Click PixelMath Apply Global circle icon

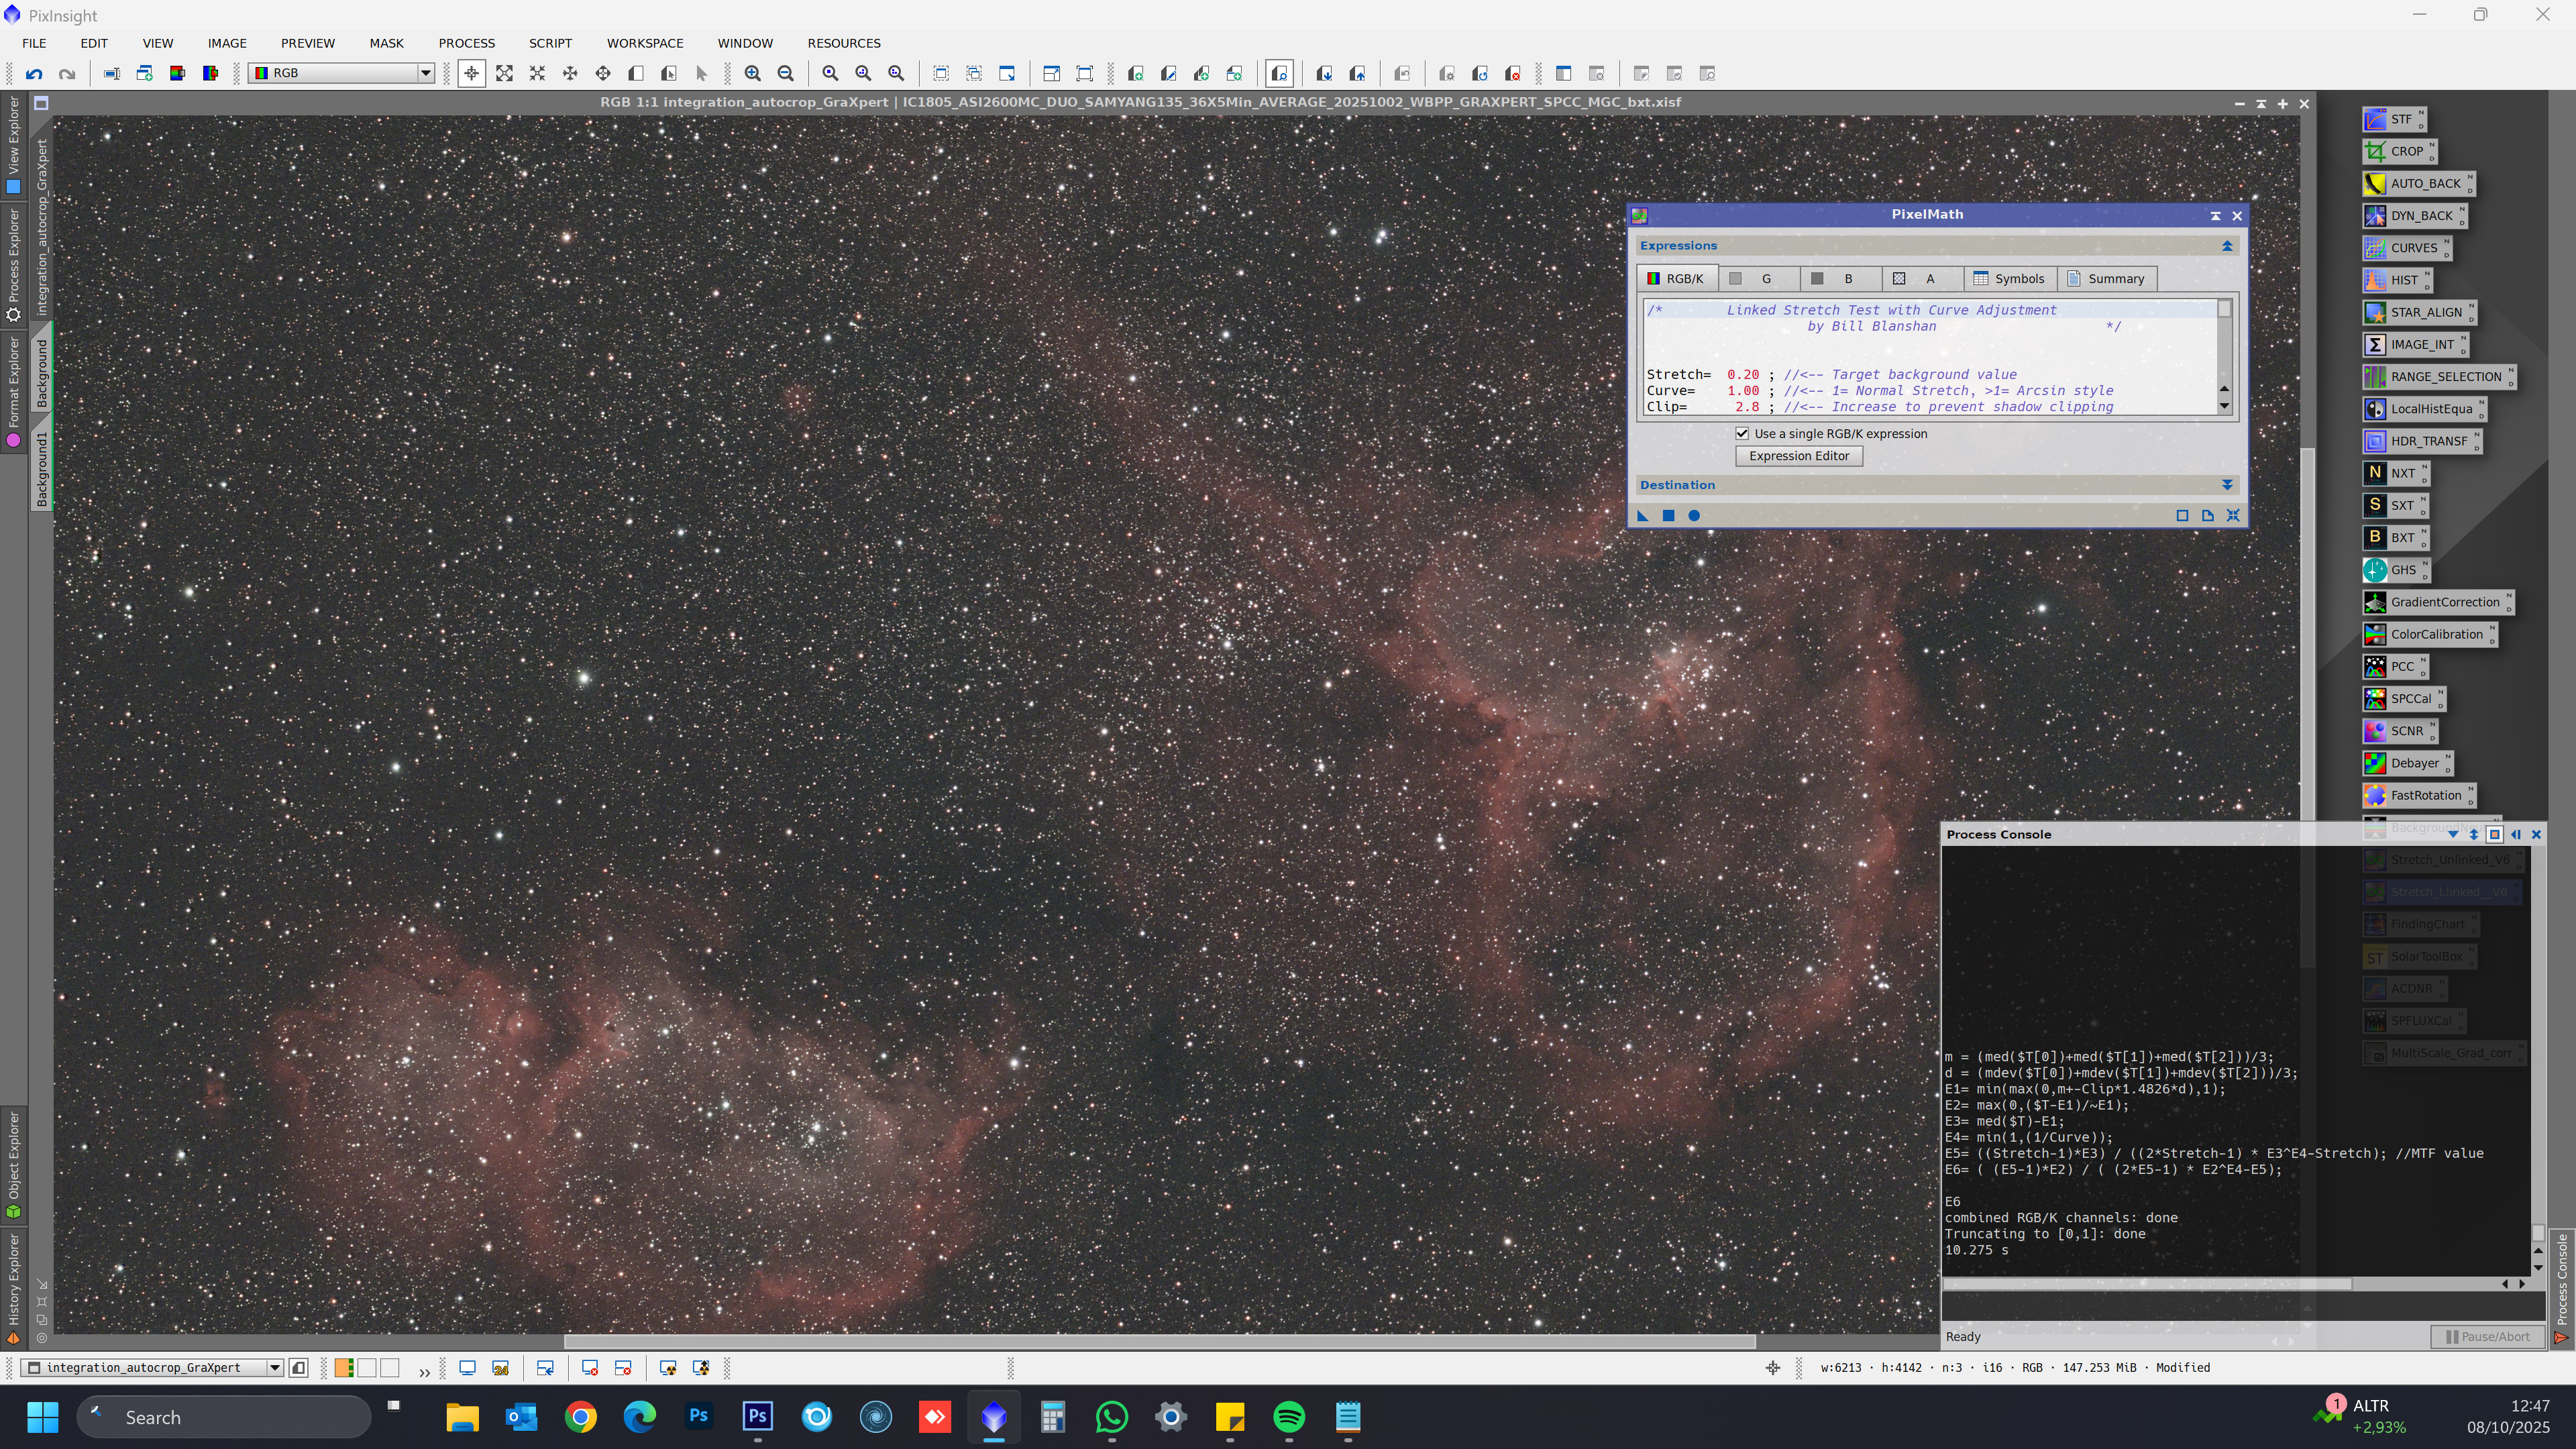pos(1694,516)
